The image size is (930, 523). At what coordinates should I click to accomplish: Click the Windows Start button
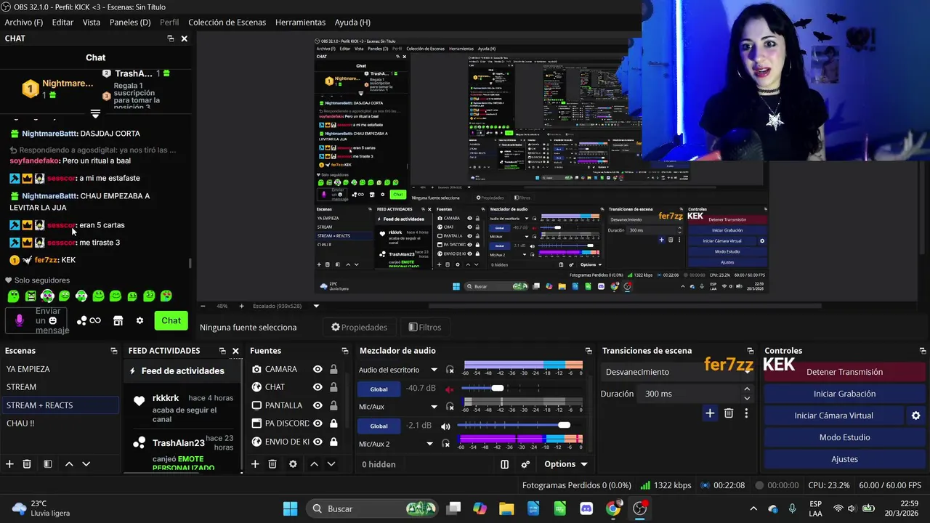tap(290, 508)
